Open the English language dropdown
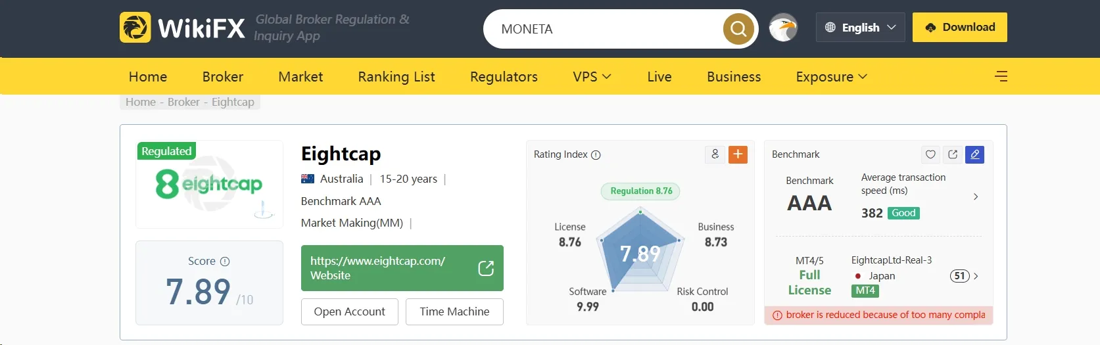 [x=860, y=28]
